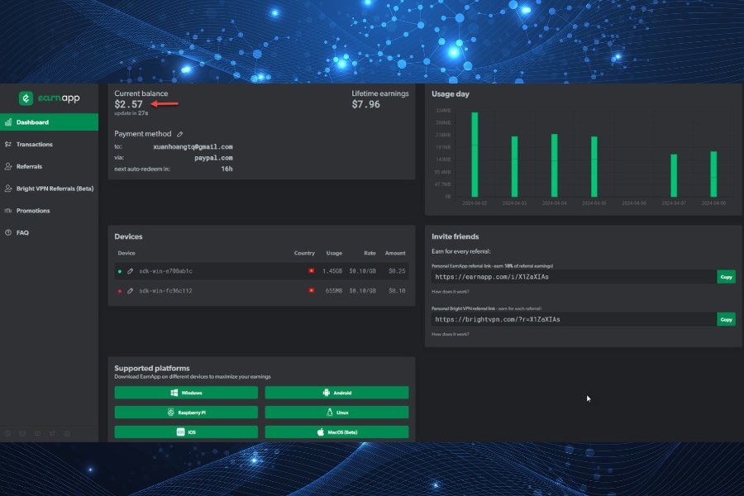Screen dimensions: 744x496
Task: Rename device sdk-win-fc96c112 pencil icon
Action: [x=130, y=290]
